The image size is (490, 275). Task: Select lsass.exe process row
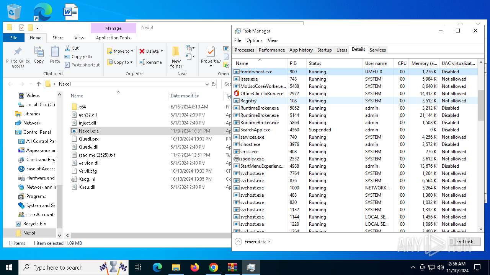click(355, 79)
